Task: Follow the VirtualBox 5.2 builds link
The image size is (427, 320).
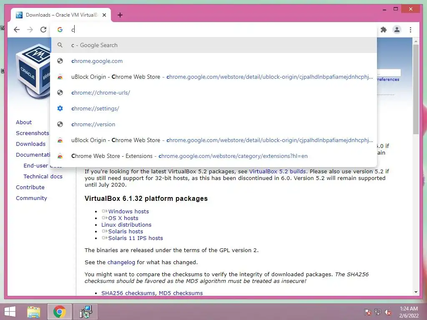Action: coord(277,171)
